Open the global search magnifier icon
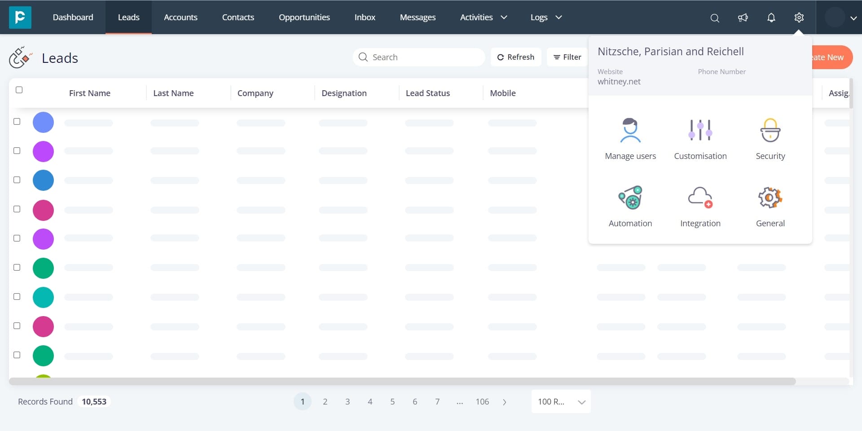This screenshot has height=431, width=862. [715, 18]
